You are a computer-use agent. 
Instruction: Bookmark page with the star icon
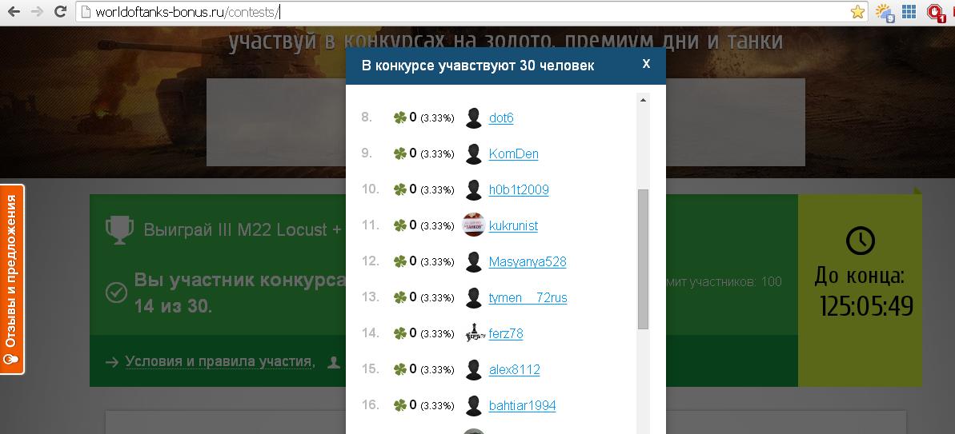coord(857,11)
